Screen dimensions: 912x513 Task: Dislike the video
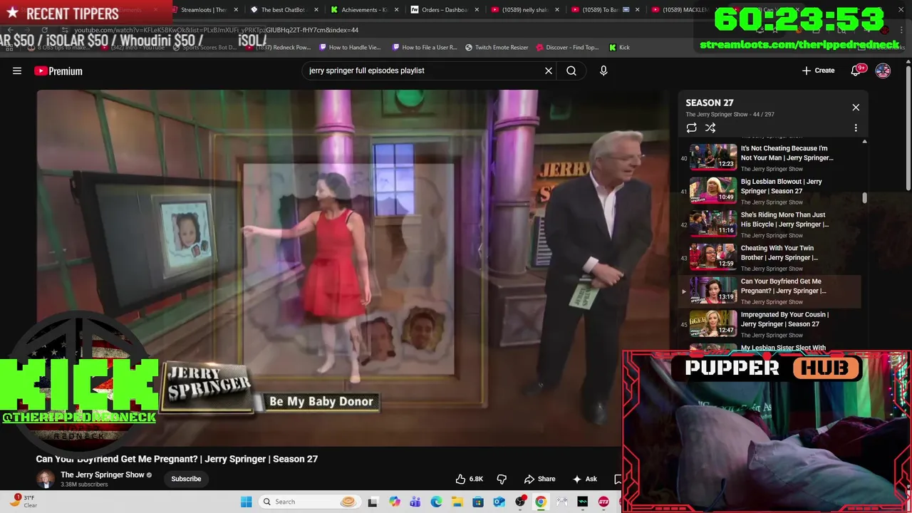[x=502, y=479]
